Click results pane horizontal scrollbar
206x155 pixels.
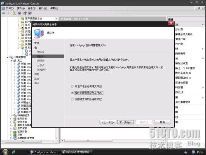(x=88, y=141)
